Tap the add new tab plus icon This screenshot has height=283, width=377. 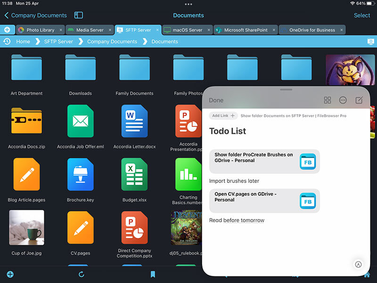click(x=7, y=30)
